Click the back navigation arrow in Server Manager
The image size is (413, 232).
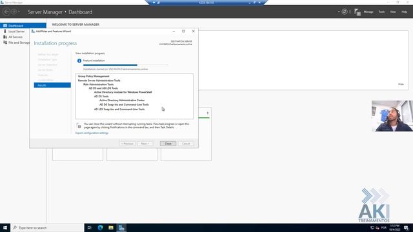point(6,12)
